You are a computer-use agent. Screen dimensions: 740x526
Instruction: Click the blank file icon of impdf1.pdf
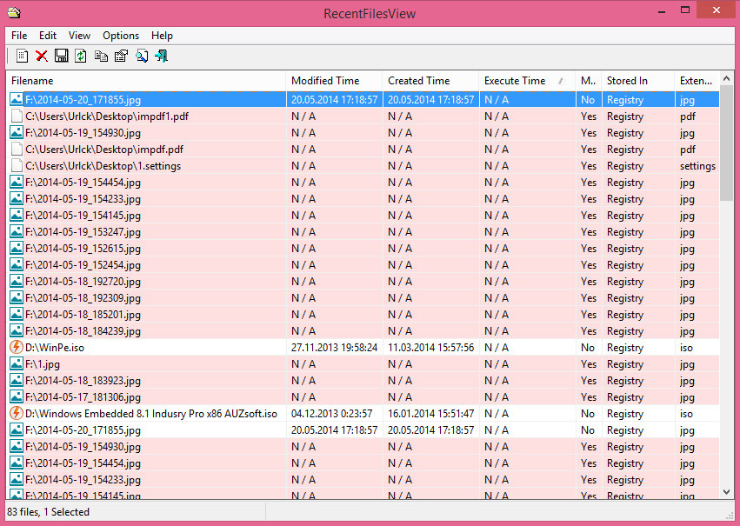tap(17, 116)
